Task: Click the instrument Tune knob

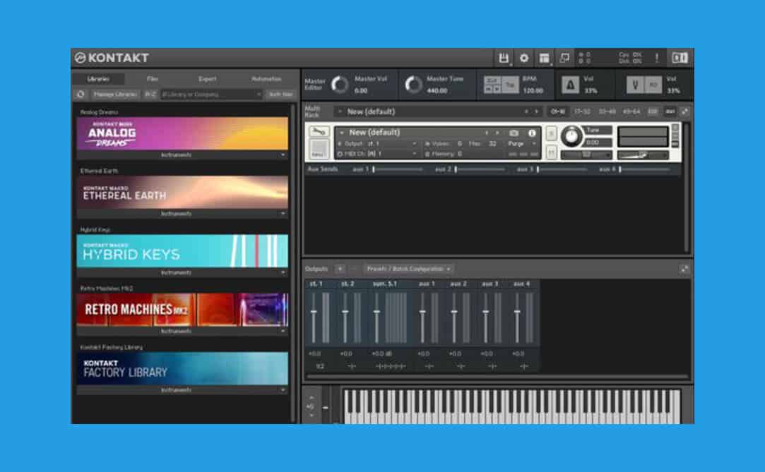Action: point(571,136)
